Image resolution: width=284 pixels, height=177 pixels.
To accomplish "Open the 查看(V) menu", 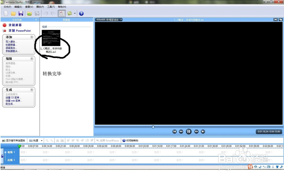I will 29,7.
